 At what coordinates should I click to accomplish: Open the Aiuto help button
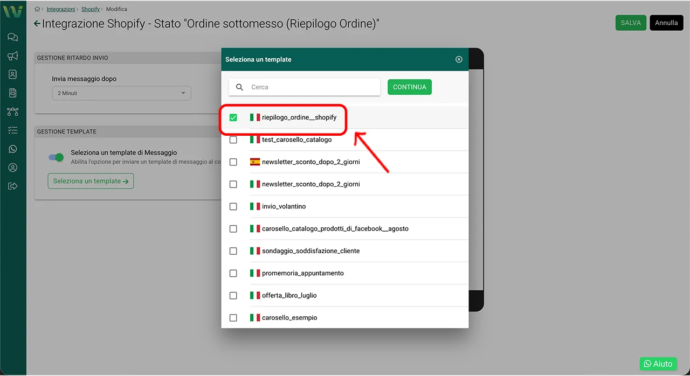658,364
